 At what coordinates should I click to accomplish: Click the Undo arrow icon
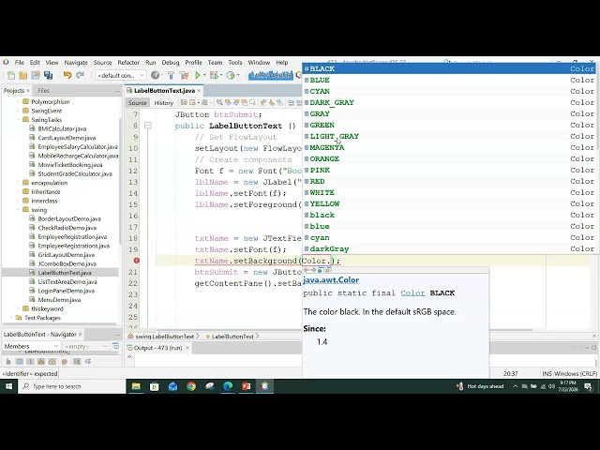coord(67,75)
